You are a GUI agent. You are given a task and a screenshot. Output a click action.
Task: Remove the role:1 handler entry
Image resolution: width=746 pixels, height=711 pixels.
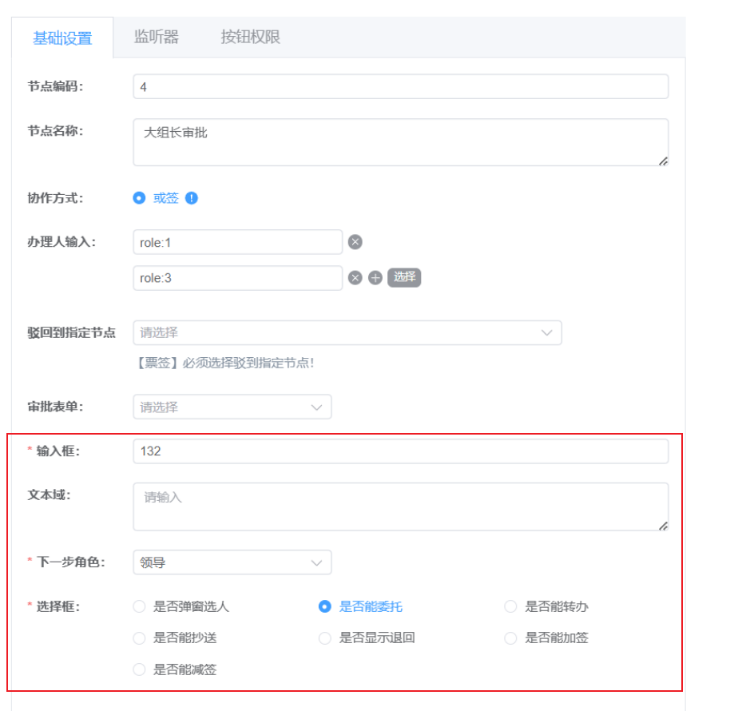tap(355, 241)
